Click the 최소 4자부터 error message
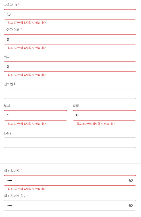 27,23
